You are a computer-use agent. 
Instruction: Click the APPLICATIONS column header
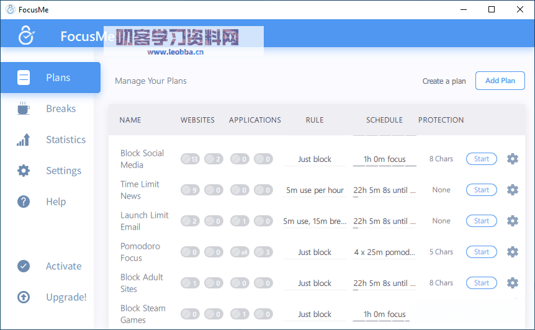click(255, 120)
